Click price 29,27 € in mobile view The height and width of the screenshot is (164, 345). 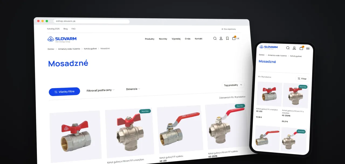[x=285, y=122]
